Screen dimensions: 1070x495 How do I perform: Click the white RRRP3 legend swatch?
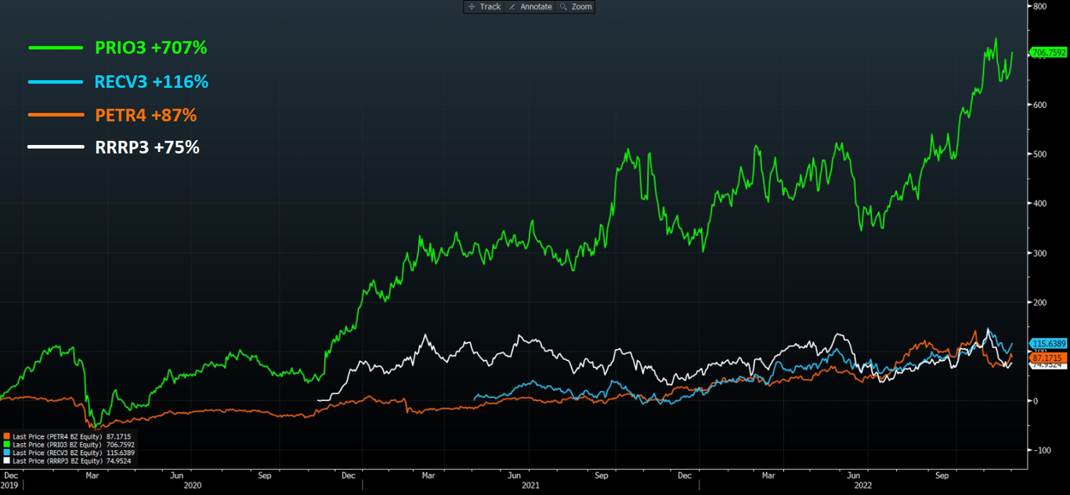click(7, 461)
